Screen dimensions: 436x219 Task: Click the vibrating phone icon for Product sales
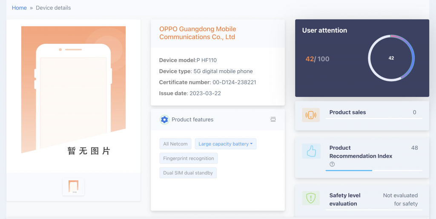311,115
